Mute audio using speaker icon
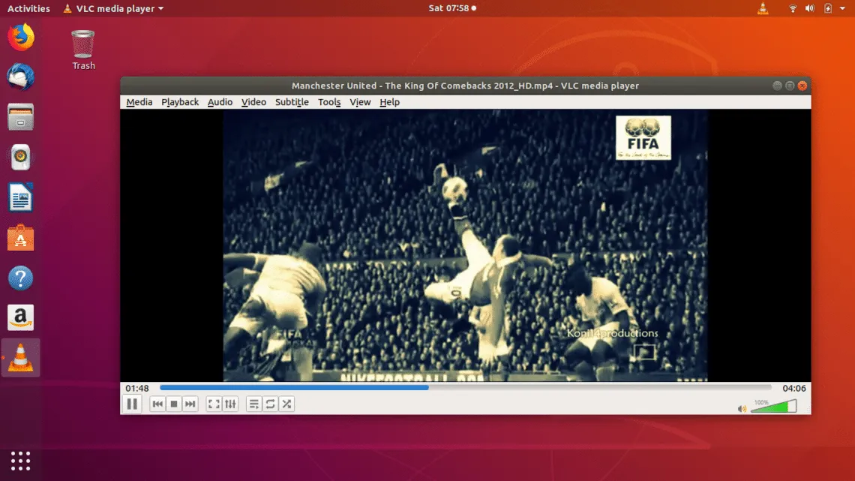Viewport: 855px width, 481px height. [742, 409]
